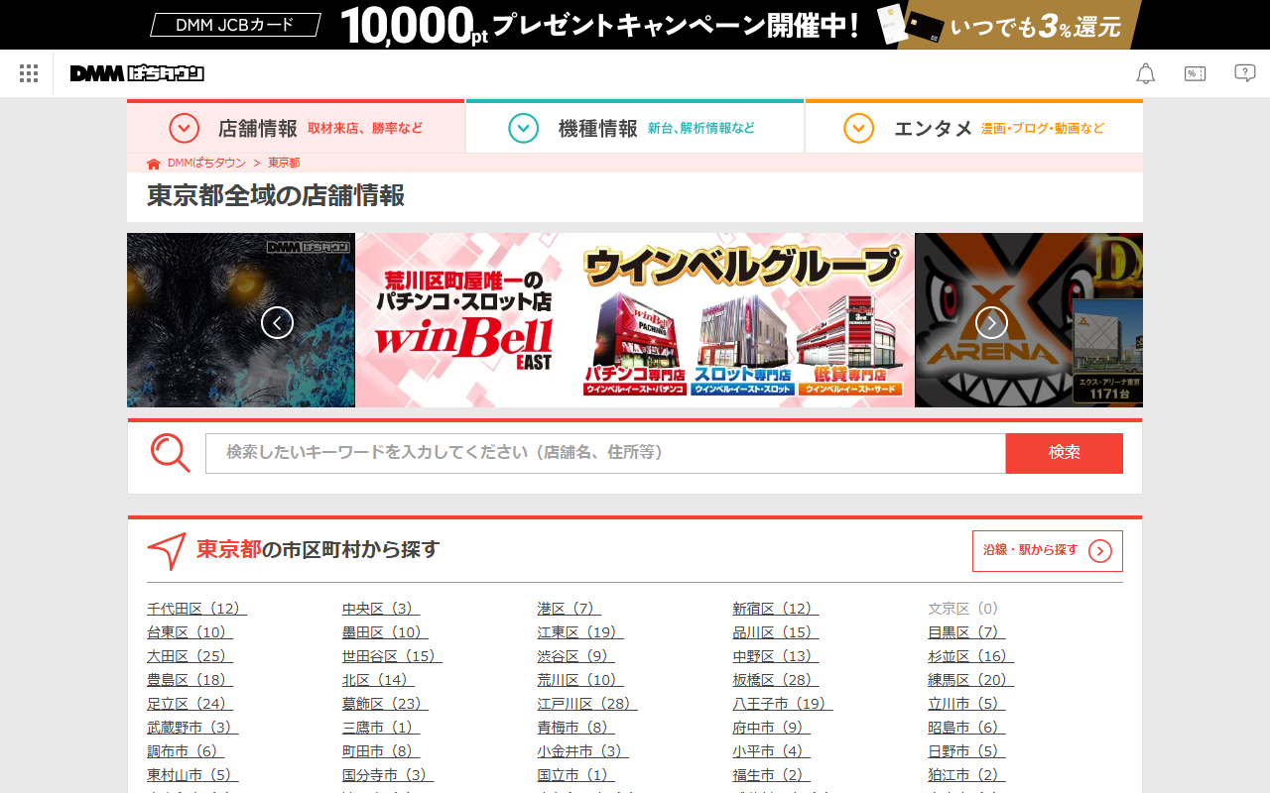Expand the エンタメ chevron

[859, 128]
